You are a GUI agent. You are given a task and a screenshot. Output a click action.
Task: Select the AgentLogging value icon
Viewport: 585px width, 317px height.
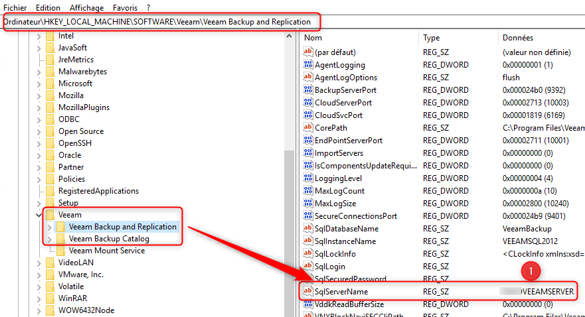pyautogui.click(x=307, y=65)
